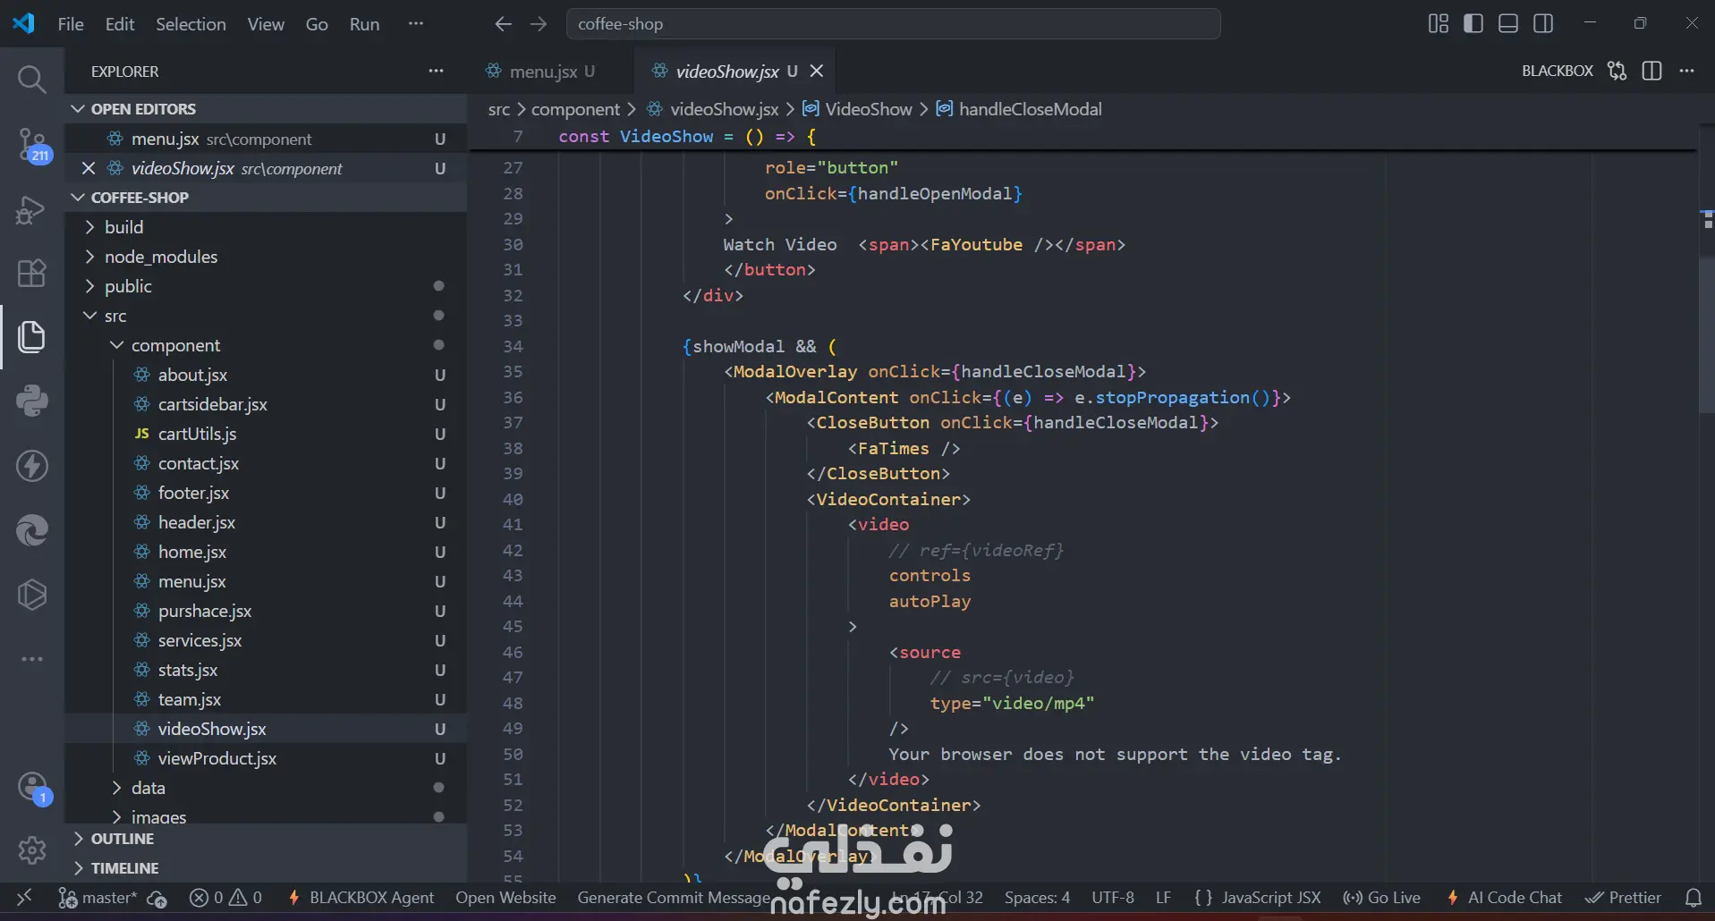Open AI Code Chat from status bar
The height and width of the screenshot is (921, 1715).
1504,897
